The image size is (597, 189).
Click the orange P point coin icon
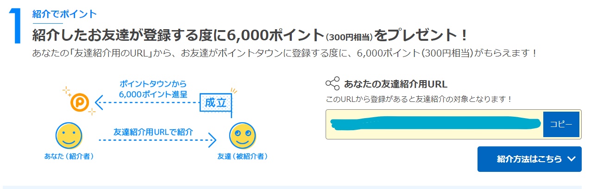[80, 102]
